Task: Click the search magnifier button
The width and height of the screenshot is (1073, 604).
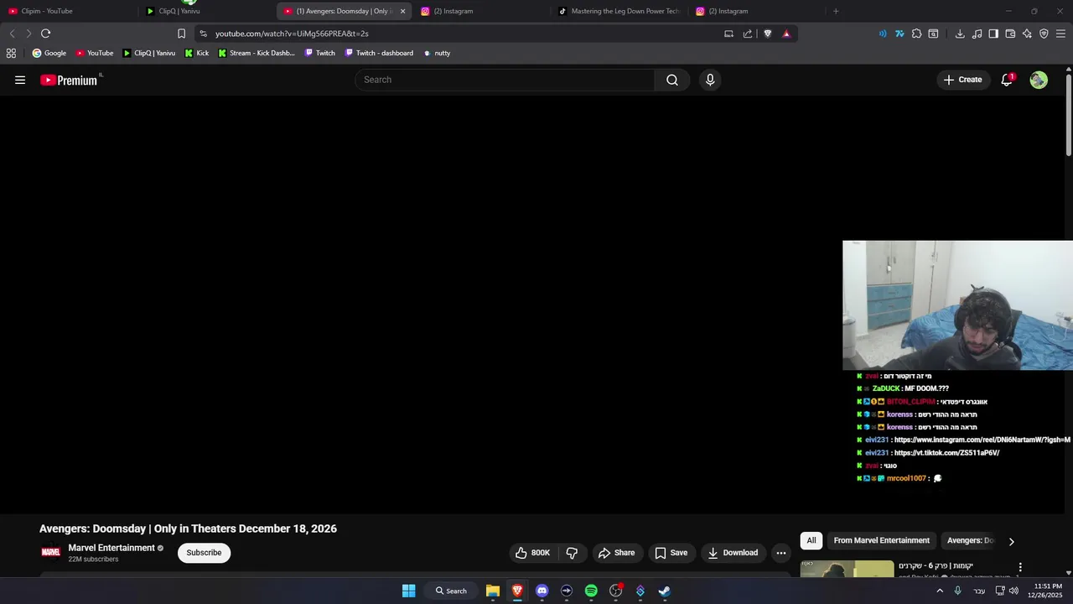Action: (672, 80)
